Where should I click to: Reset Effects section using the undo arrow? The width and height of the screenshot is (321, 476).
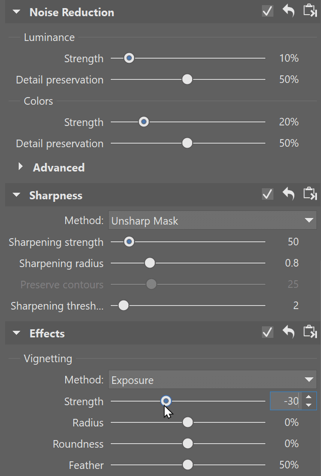[x=289, y=332]
